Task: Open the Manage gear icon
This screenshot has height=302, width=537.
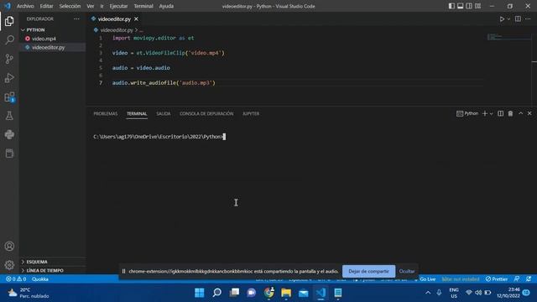Action: pyautogui.click(x=9, y=265)
